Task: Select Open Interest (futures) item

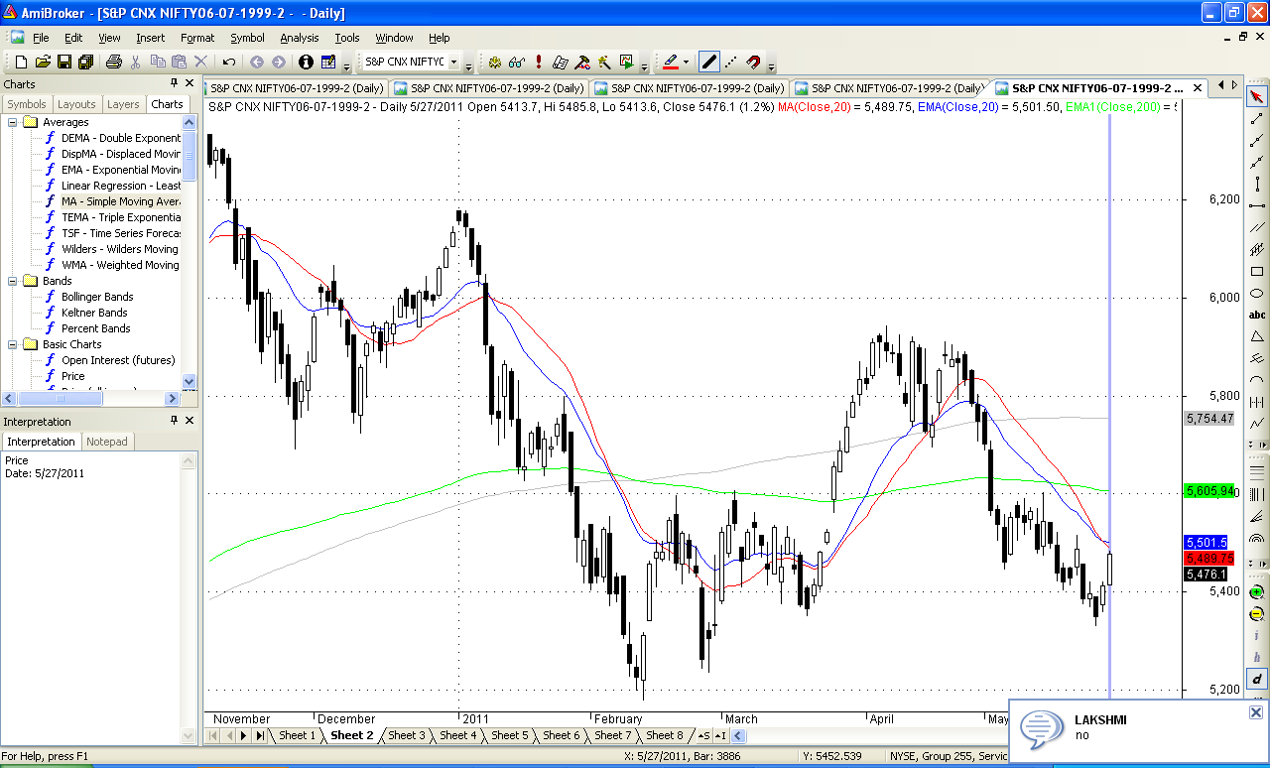Action: coord(117,360)
